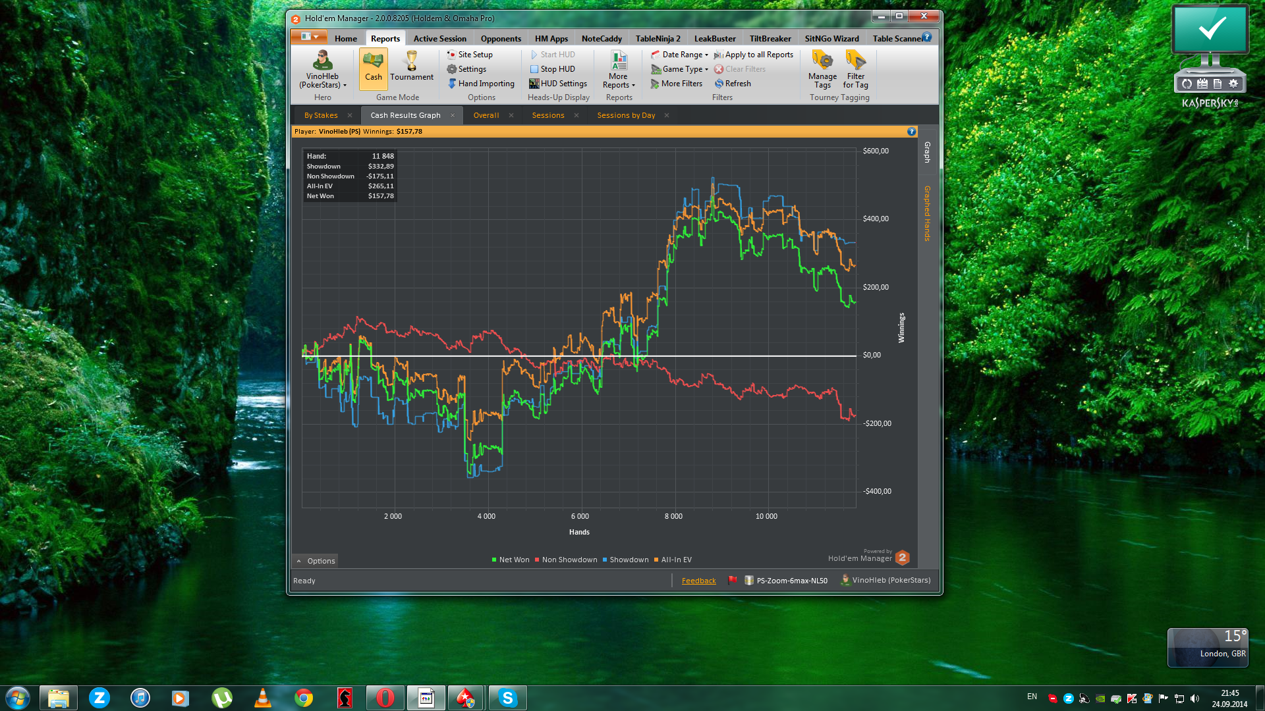
Task: Expand Game Type filter dropdown
Action: point(679,69)
